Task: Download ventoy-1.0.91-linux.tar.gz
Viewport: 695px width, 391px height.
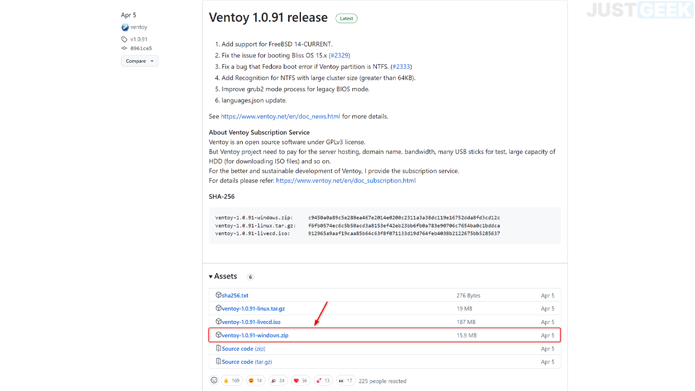Action: (x=253, y=308)
